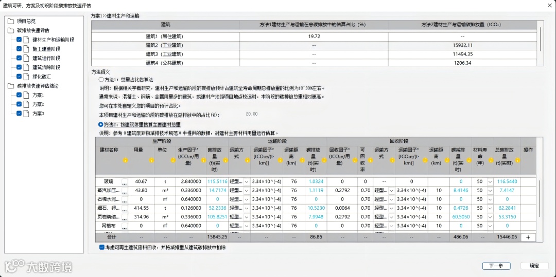Screen dimensions: 556x277
Task: Click scrollbar of the materials table
Action: (x=541, y=198)
